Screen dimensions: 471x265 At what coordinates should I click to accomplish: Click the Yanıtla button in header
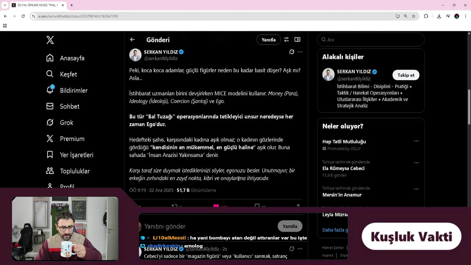click(x=269, y=40)
